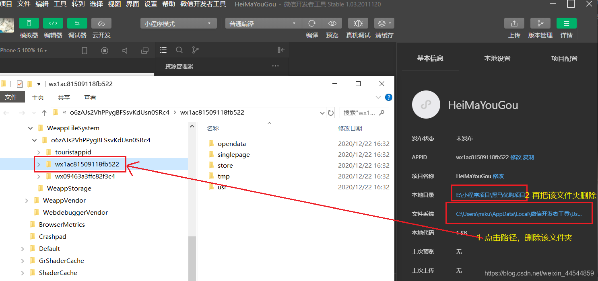Click the Refresh button beside the address bar
This screenshot has height=281, width=598.
tap(331, 113)
